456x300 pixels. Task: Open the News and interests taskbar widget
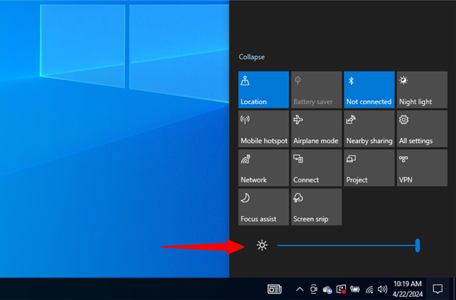(274, 289)
